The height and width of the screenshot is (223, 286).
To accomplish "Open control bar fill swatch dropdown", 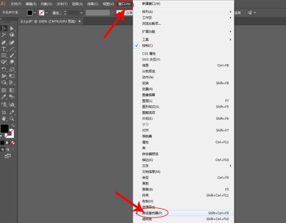I will pyautogui.click(x=35, y=13).
